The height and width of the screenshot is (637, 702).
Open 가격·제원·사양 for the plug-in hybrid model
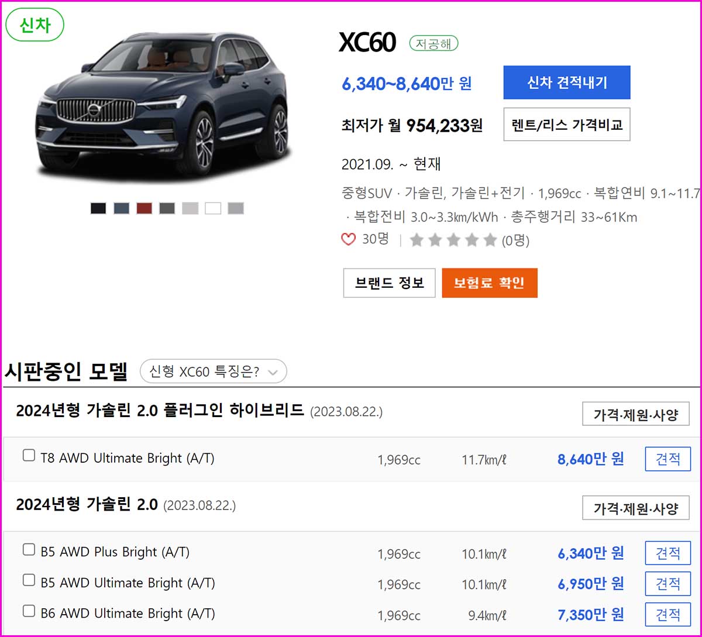pos(635,414)
